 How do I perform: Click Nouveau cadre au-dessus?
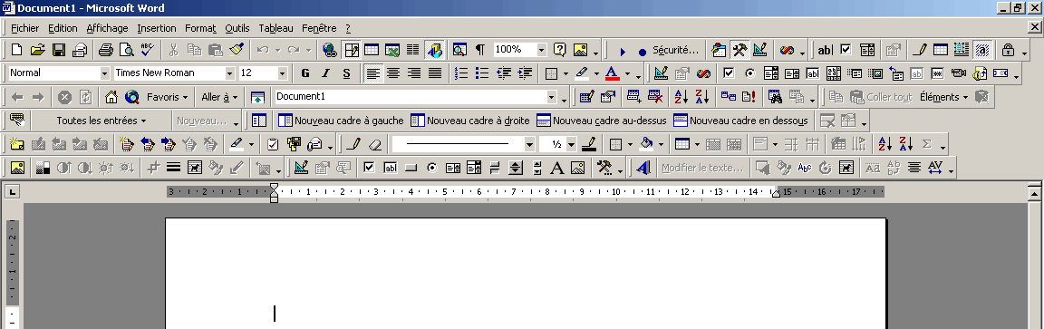pyautogui.click(x=601, y=121)
